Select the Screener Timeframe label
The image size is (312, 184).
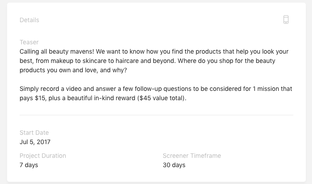(192, 156)
